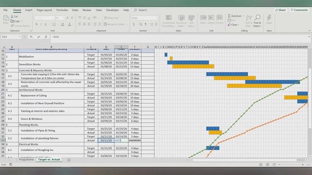Open the font size dropdown

tap(64, 18)
